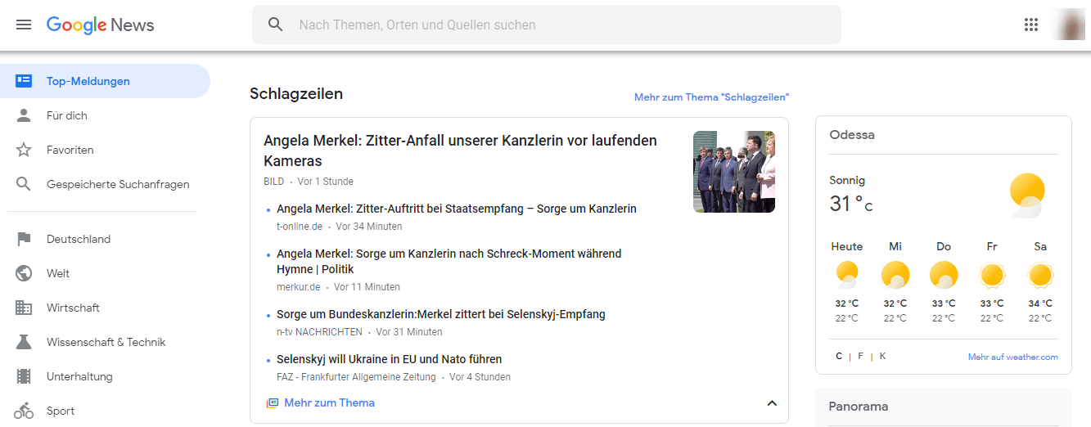The width and height of the screenshot is (1091, 427).
Task: Open merkur.de Schreck-Moment während Hymne article
Action: pyautogui.click(x=449, y=261)
